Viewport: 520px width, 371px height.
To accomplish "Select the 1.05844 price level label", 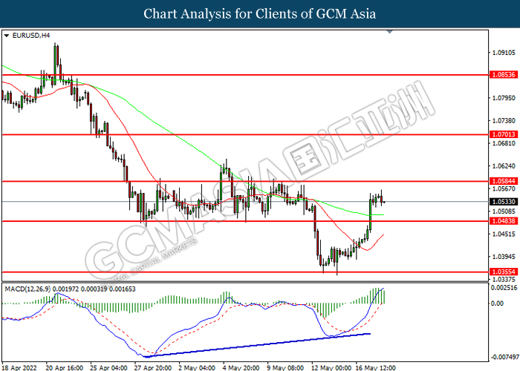I will tap(504, 181).
